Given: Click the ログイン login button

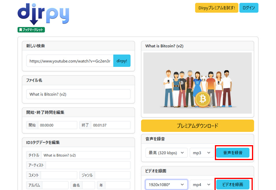Looking at the screenshot, I should (x=249, y=8).
